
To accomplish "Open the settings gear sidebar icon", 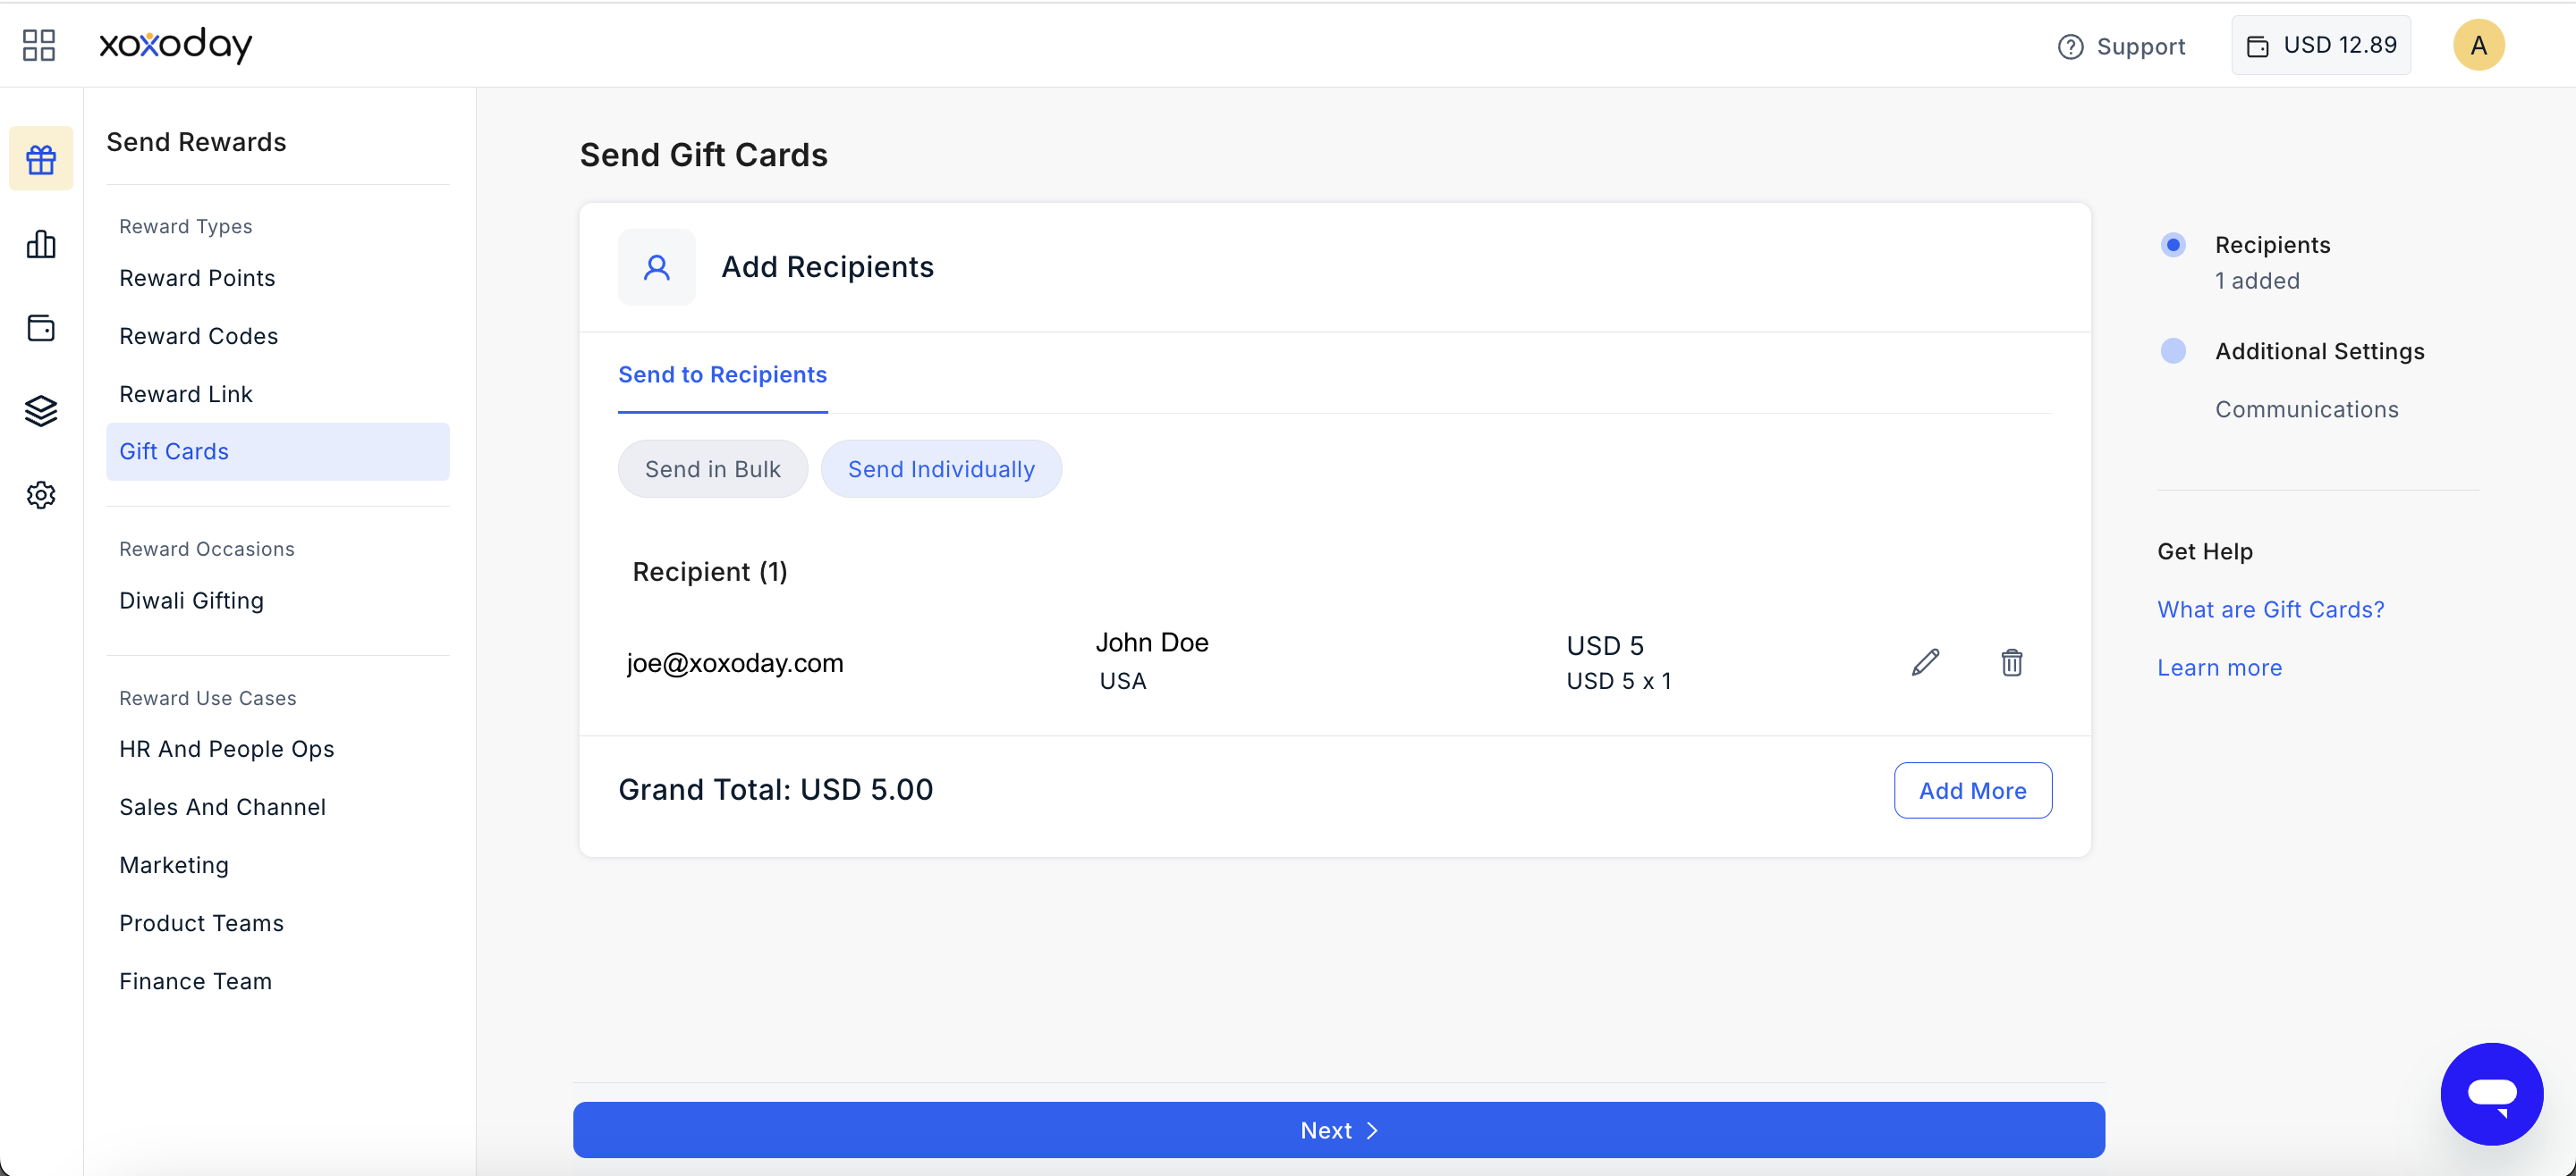I will point(41,494).
